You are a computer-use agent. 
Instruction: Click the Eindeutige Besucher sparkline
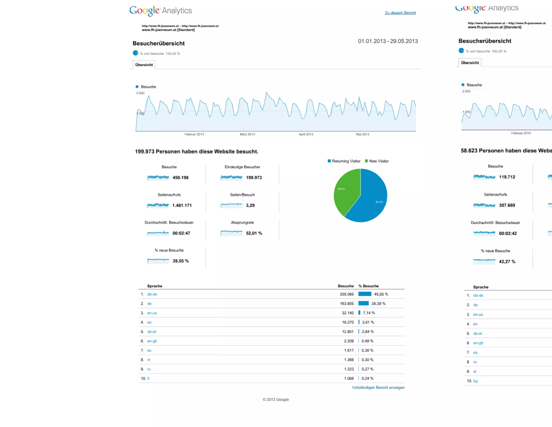coord(231,177)
